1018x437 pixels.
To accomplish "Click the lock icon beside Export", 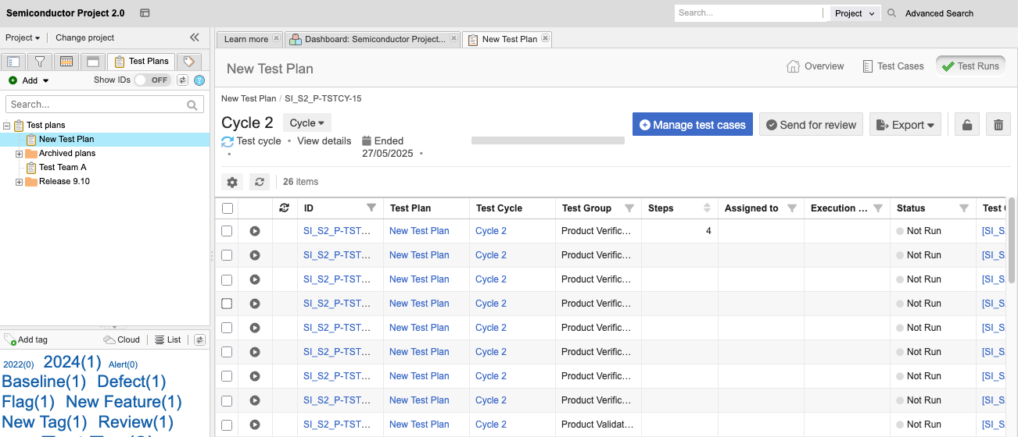I will 967,125.
